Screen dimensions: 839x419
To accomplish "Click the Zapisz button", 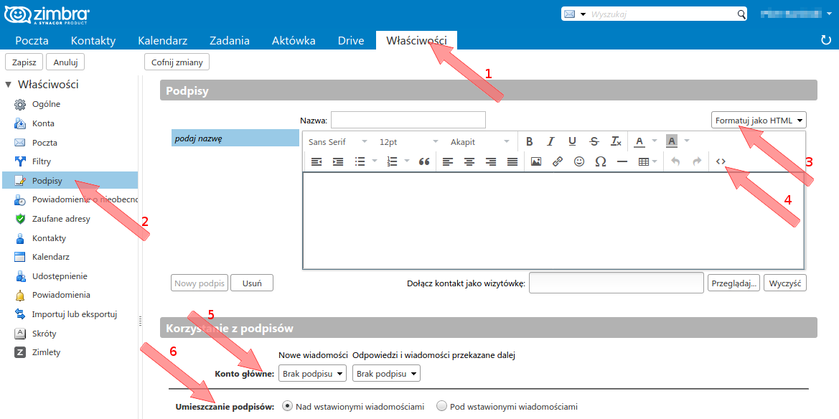I will pos(24,62).
